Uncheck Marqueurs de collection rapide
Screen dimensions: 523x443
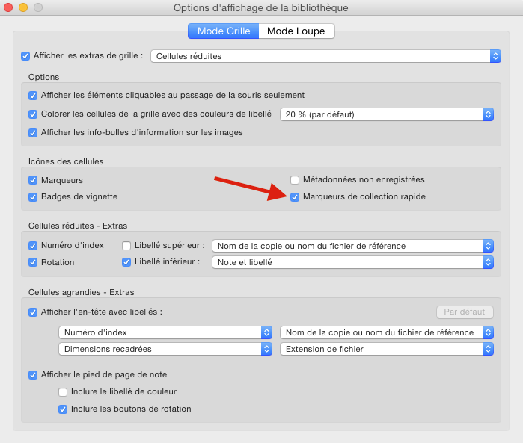(x=295, y=197)
